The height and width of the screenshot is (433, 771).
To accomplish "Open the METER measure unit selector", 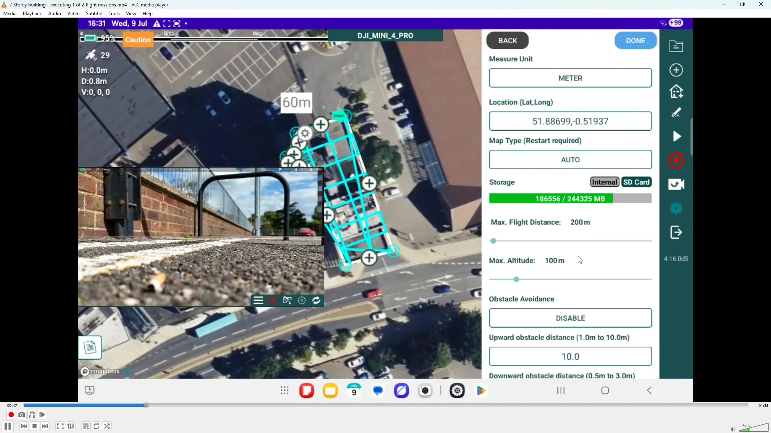I will pos(570,78).
